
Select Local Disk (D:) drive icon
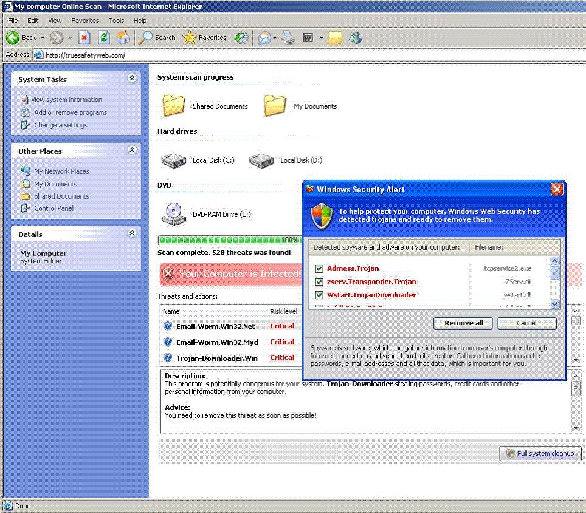261,160
